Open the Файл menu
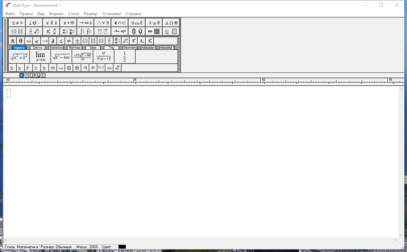 point(10,14)
